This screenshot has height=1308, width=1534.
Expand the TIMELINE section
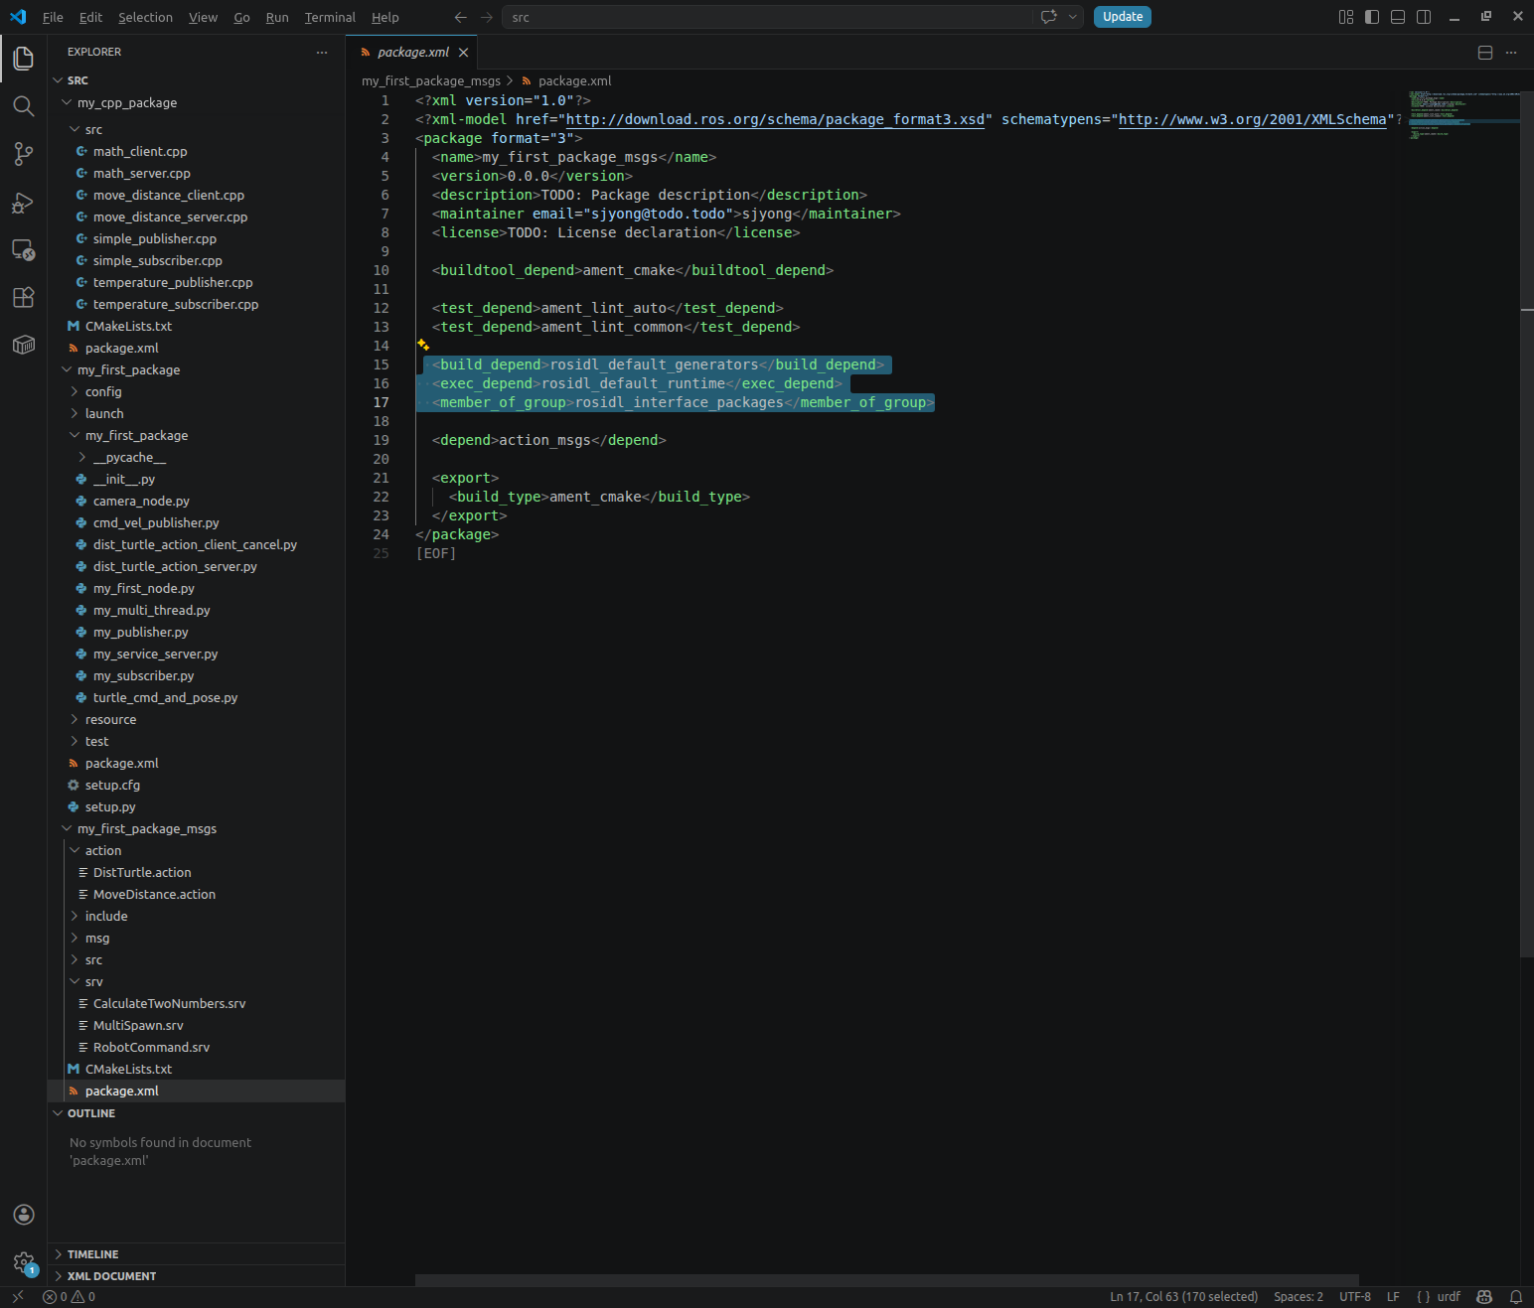point(196,1254)
